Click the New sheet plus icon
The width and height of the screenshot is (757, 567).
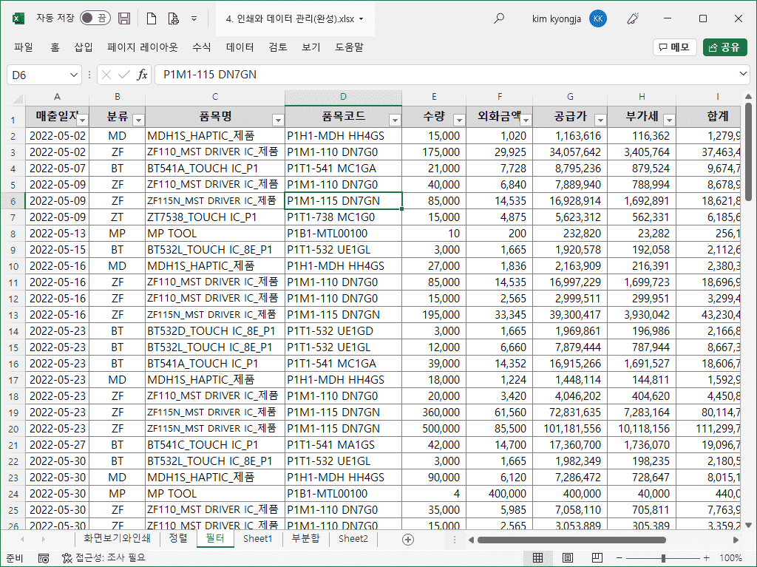click(x=408, y=540)
